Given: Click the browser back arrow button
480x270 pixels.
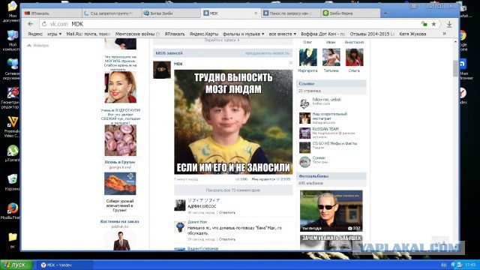Looking at the screenshot, I should [30, 24].
